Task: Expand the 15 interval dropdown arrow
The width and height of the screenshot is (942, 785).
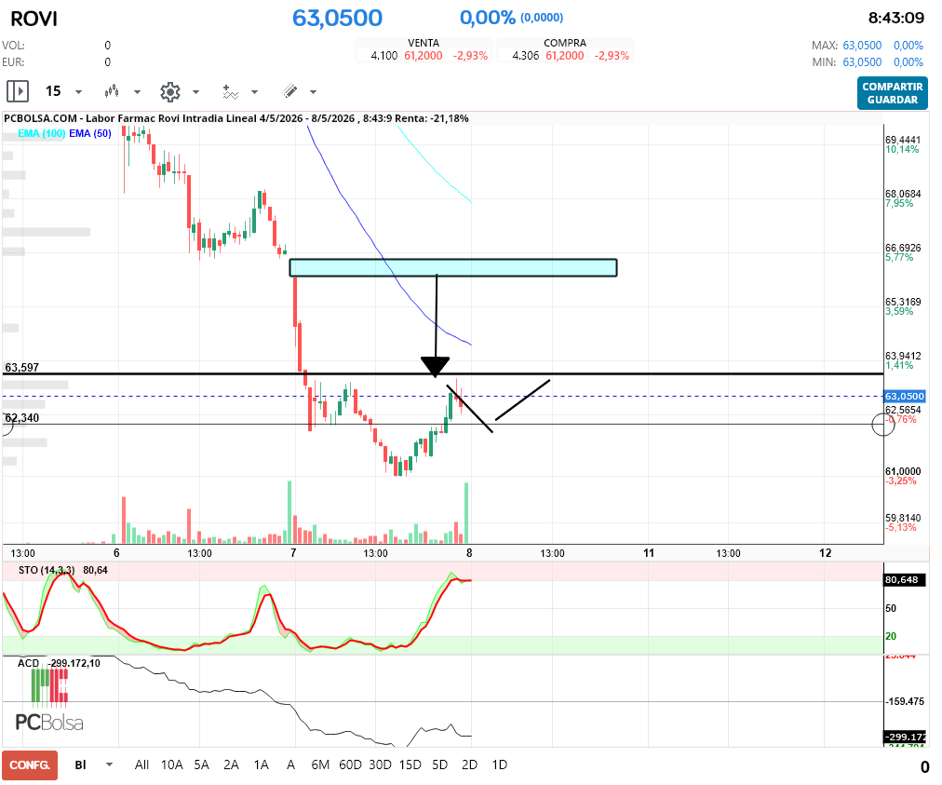Action: pos(79,92)
